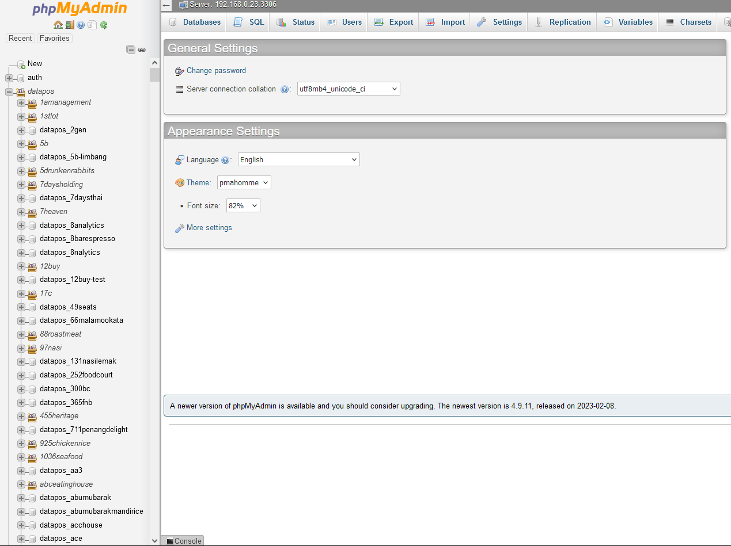Select the datapos_66malamookata database name

coord(81,320)
